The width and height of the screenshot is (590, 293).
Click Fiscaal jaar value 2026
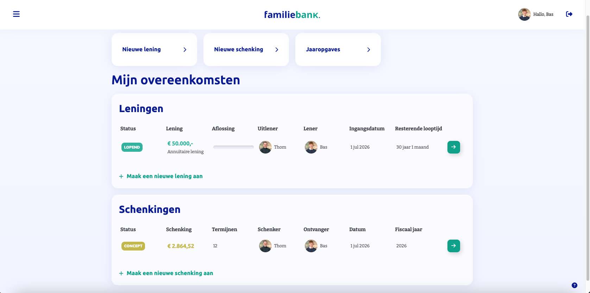pyautogui.click(x=401, y=246)
